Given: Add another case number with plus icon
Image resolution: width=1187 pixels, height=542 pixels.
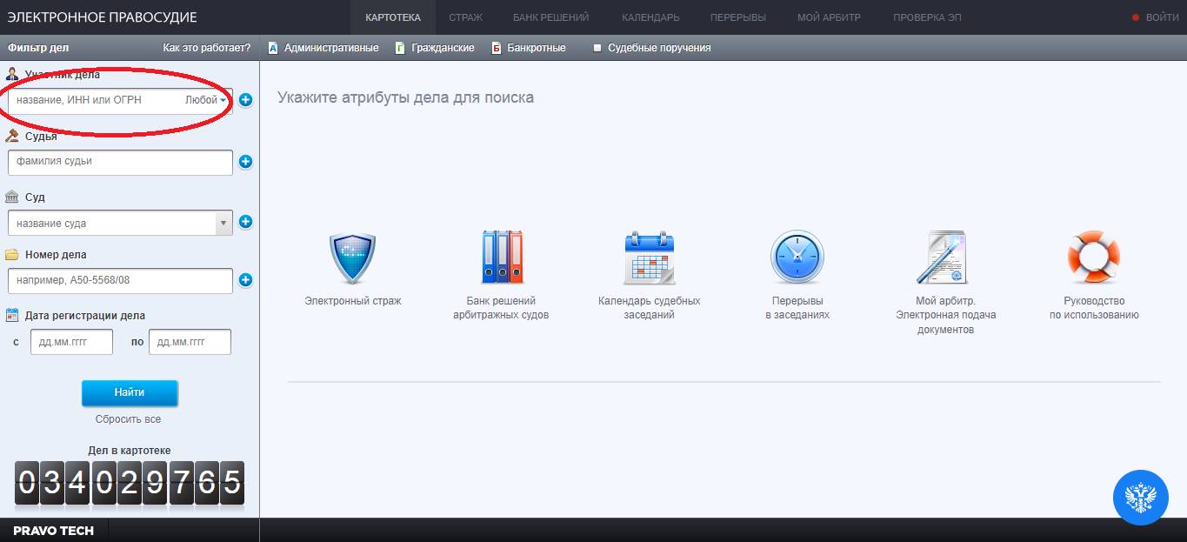Looking at the screenshot, I should (245, 280).
